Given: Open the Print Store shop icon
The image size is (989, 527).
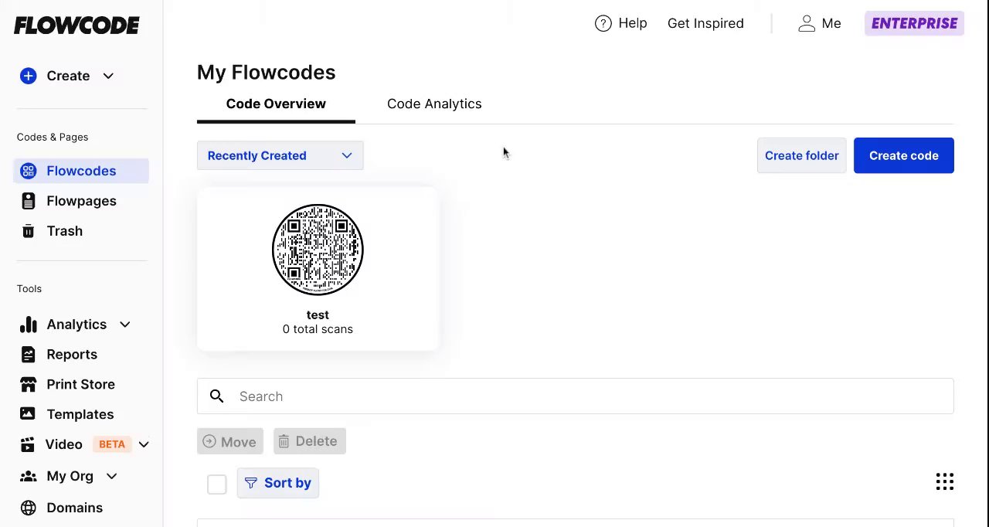Looking at the screenshot, I should pos(29,384).
